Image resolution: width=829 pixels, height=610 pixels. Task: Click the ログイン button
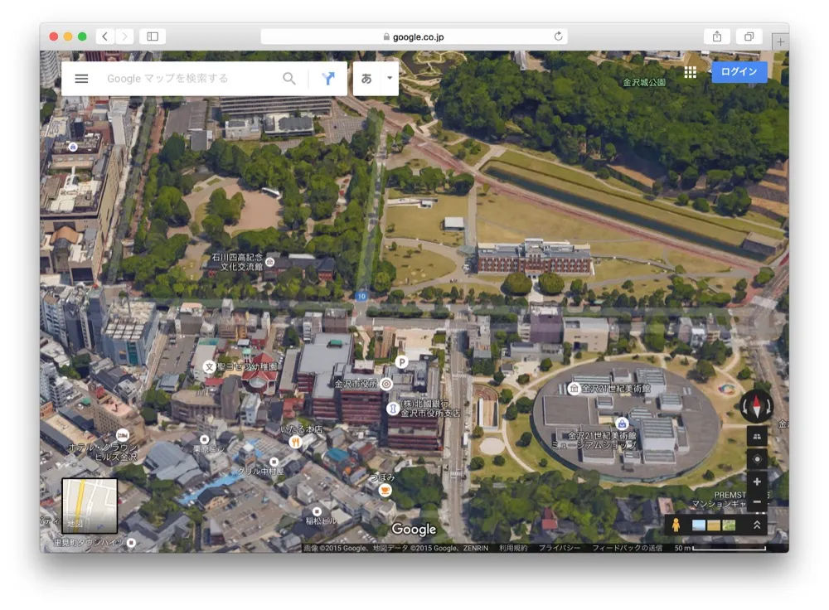pyautogui.click(x=738, y=72)
